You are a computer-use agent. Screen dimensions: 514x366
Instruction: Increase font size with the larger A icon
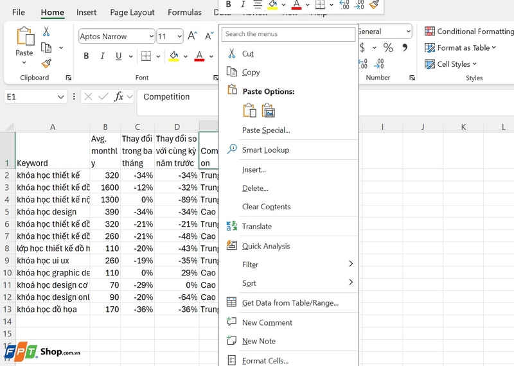(x=192, y=35)
